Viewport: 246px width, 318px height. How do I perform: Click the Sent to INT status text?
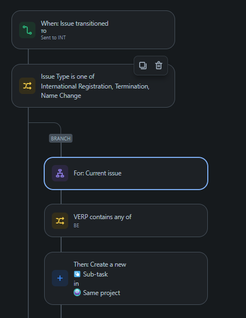pos(53,38)
